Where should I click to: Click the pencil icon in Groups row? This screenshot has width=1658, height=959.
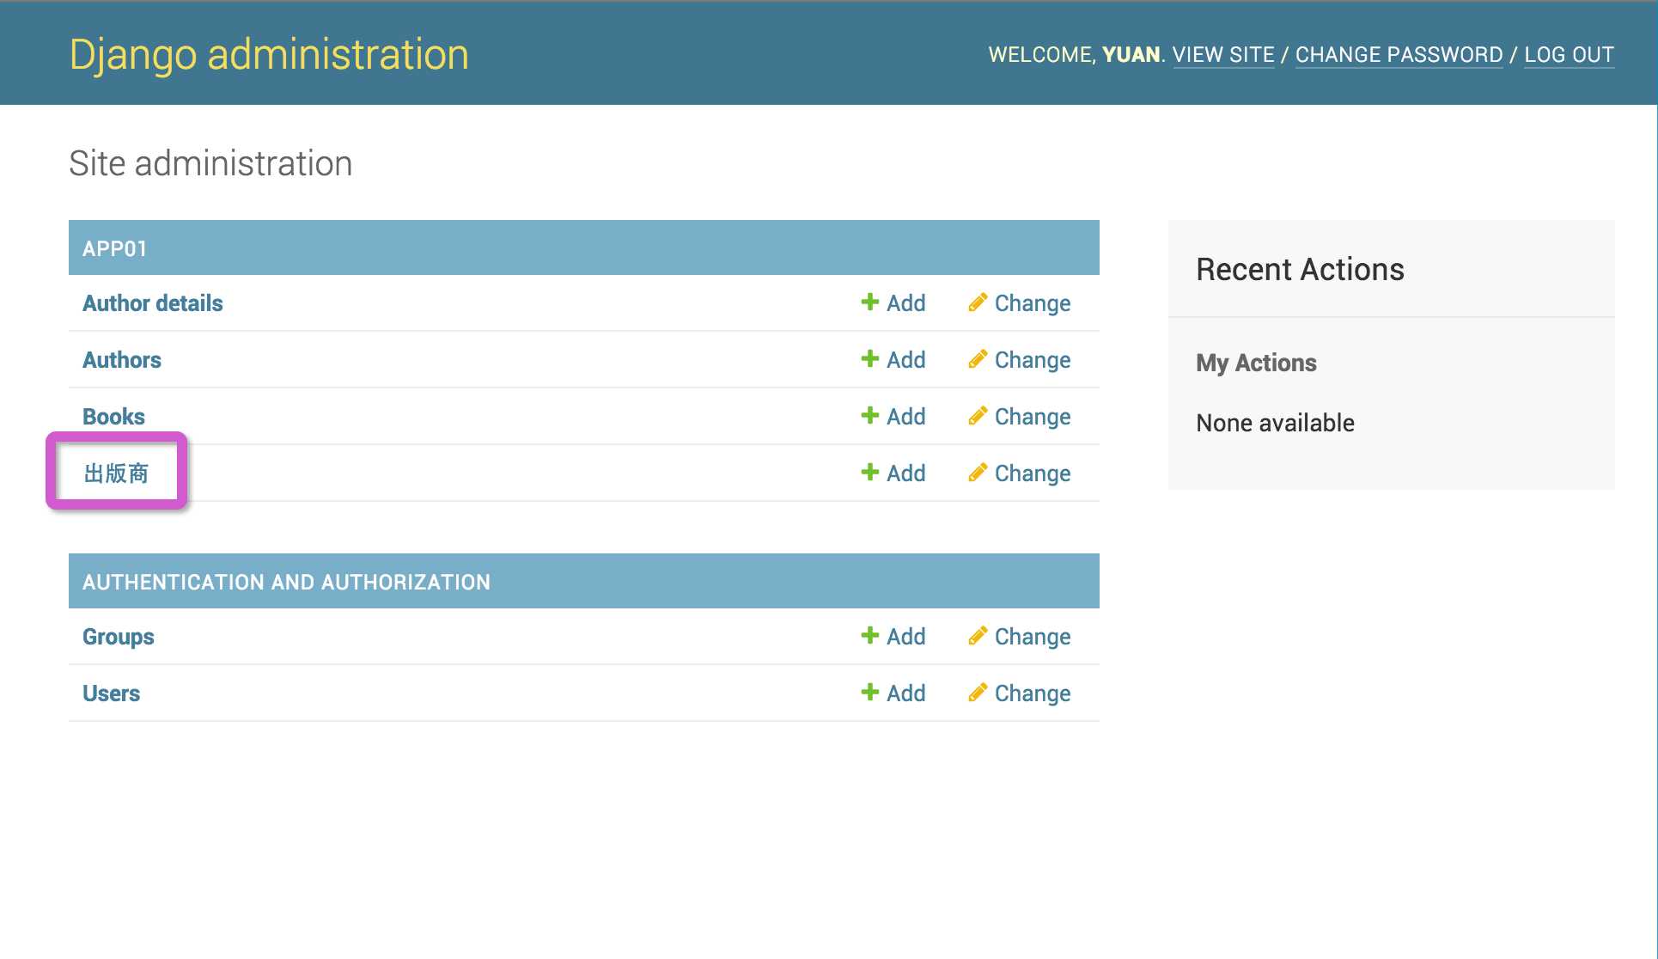tap(978, 635)
